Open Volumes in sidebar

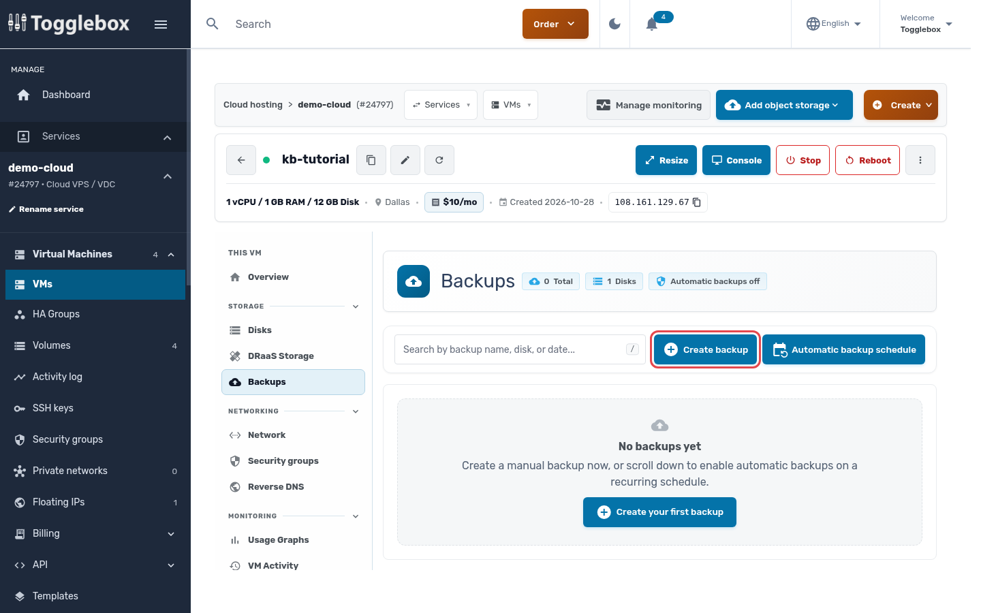point(95,345)
